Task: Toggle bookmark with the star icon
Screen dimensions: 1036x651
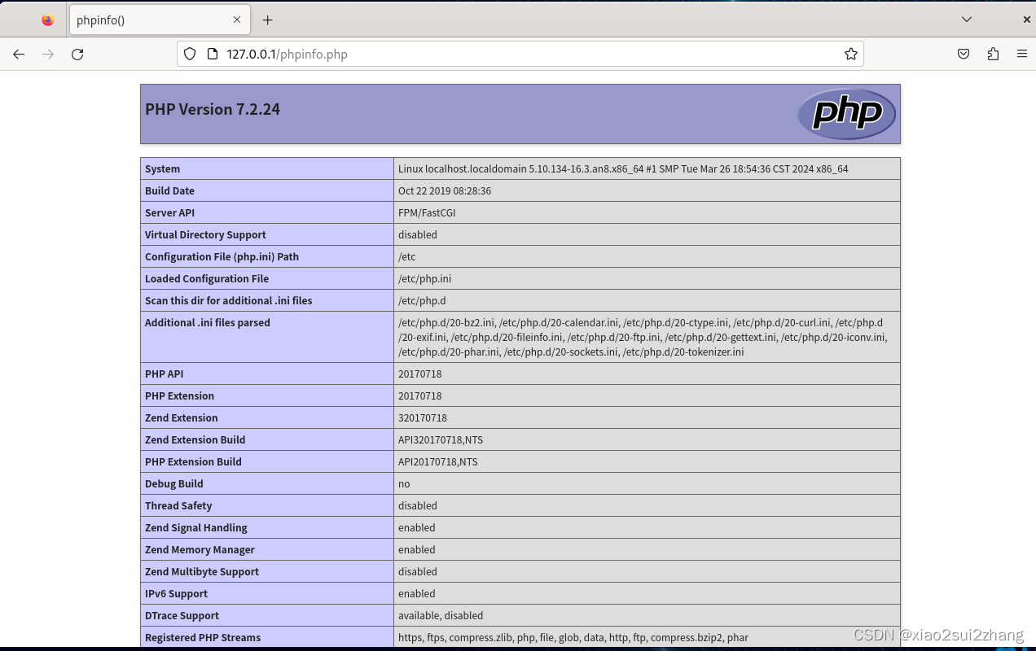Action: coord(851,54)
